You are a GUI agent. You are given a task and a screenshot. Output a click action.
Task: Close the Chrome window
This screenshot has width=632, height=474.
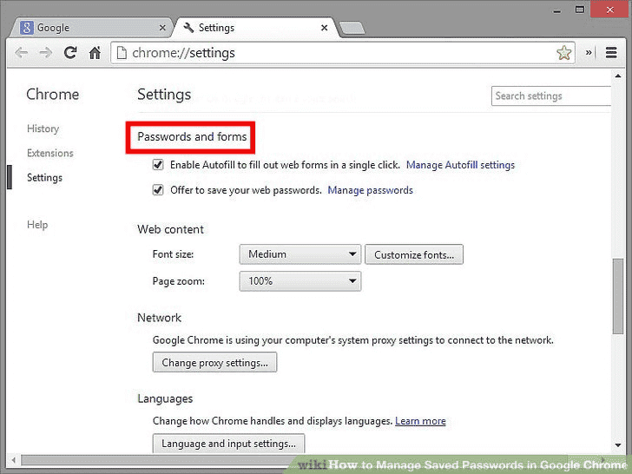click(609, 10)
